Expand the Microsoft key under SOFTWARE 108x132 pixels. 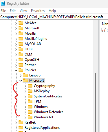click(16, 28)
